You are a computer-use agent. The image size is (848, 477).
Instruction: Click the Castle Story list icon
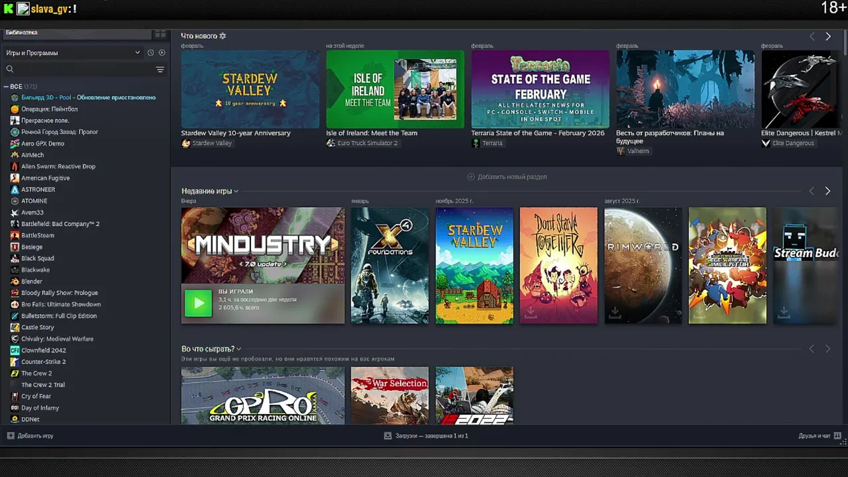point(15,327)
